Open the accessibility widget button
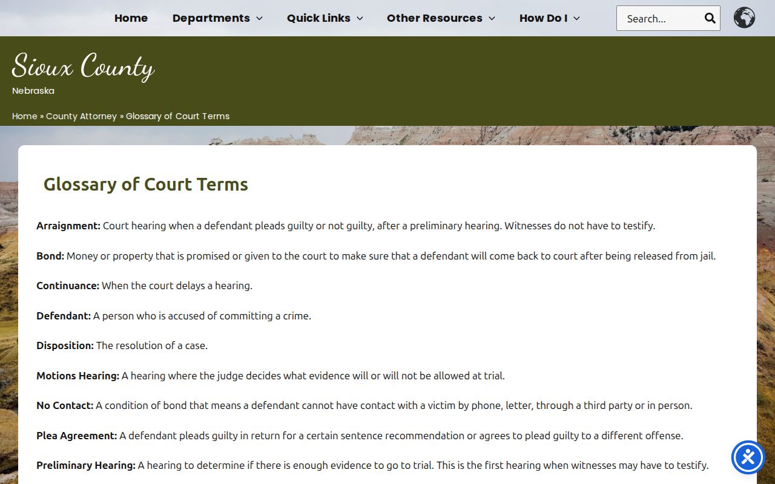The width and height of the screenshot is (775, 484). coord(748,457)
